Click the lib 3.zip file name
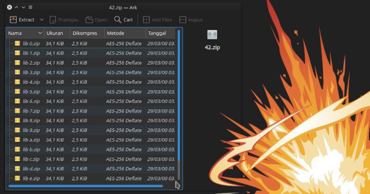Image resolution: width=370 pixels, height=194 pixels. pyautogui.click(x=31, y=73)
